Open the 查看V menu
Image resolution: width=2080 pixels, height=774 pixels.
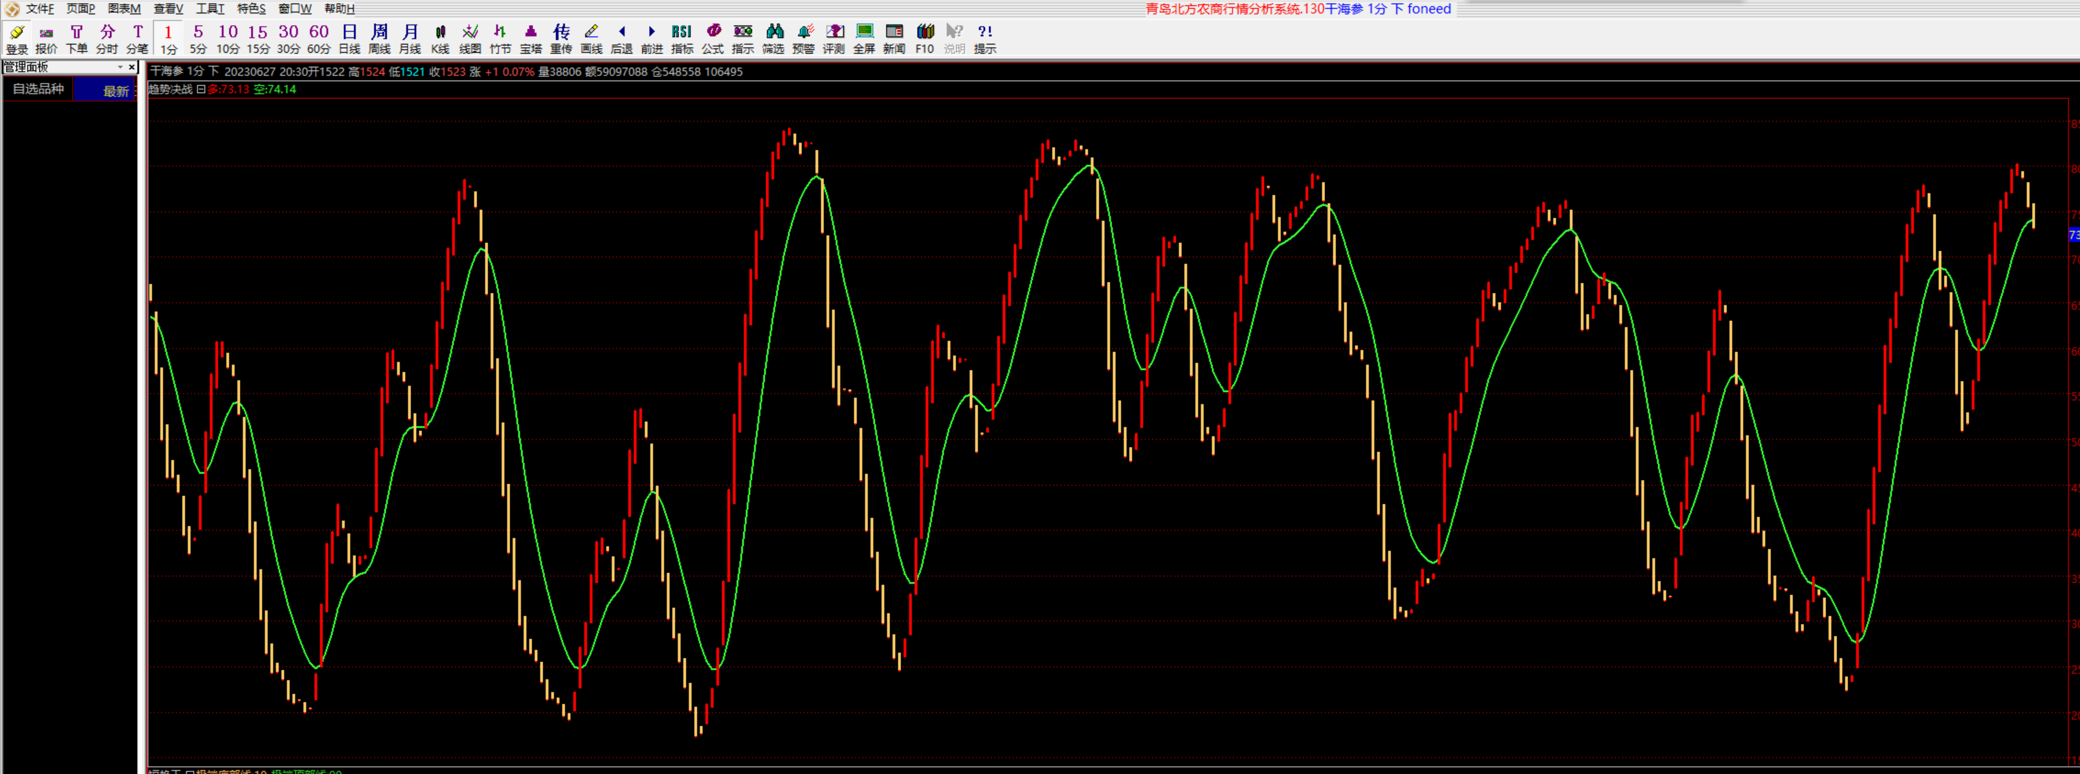point(168,9)
